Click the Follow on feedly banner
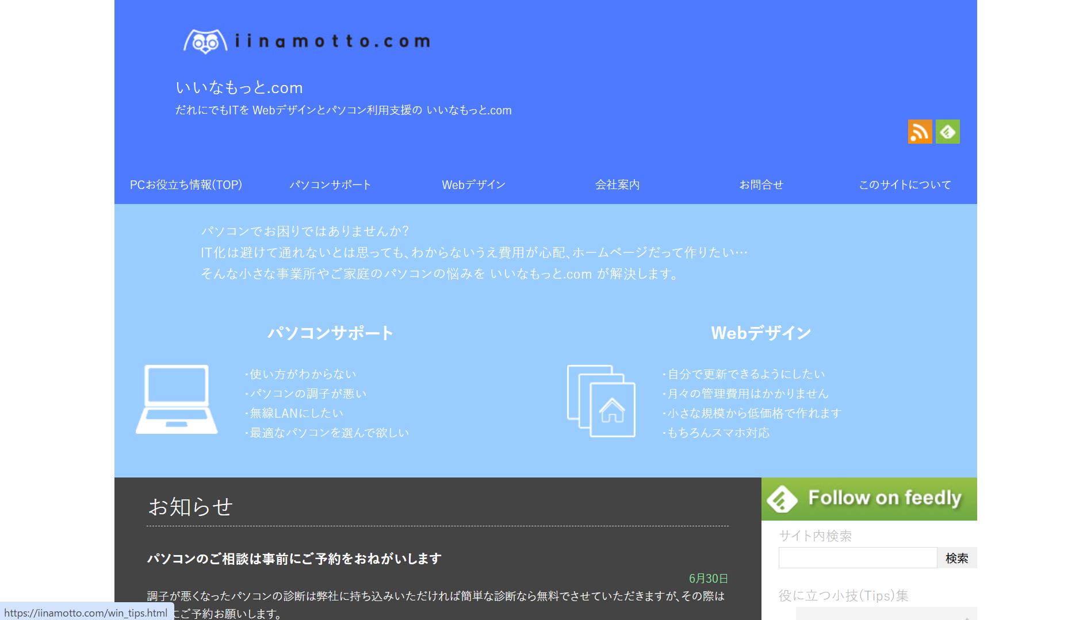The height and width of the screenshot is (620, 1087). click(868, 498)
